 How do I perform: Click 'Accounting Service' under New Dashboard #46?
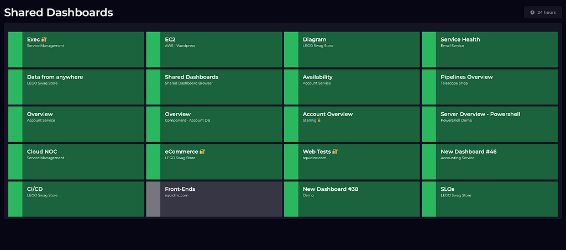[x=457, y=158]
